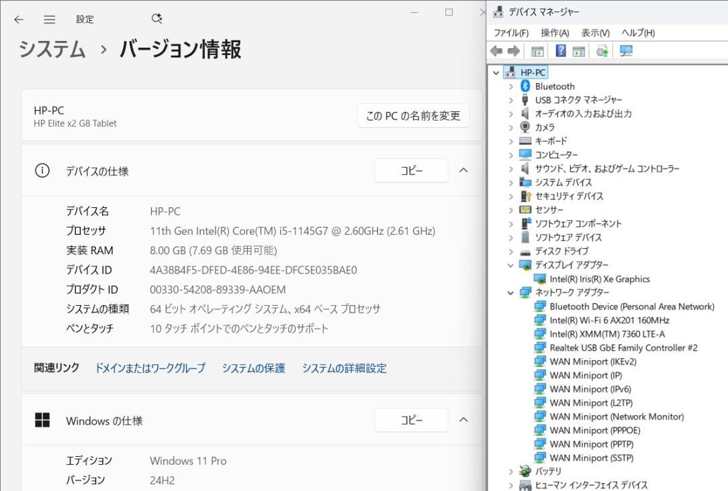Screen dimensions: 728x491
Task: Collapse the ネットワーク アダプター category
Action: click(512, 292)
